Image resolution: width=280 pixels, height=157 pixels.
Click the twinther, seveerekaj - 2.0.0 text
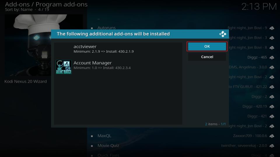pyautogui.click(x=244, y=146)
